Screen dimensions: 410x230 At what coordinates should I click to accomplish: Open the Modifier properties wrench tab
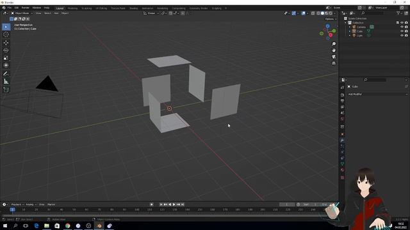(342, 141)
